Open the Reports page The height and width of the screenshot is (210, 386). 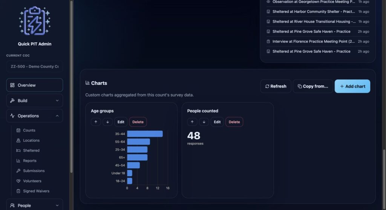(x=29, y=161)
